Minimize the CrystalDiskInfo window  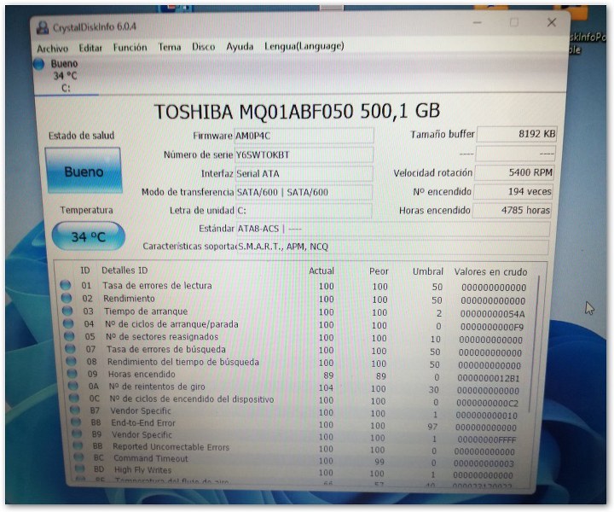point(477,23)
